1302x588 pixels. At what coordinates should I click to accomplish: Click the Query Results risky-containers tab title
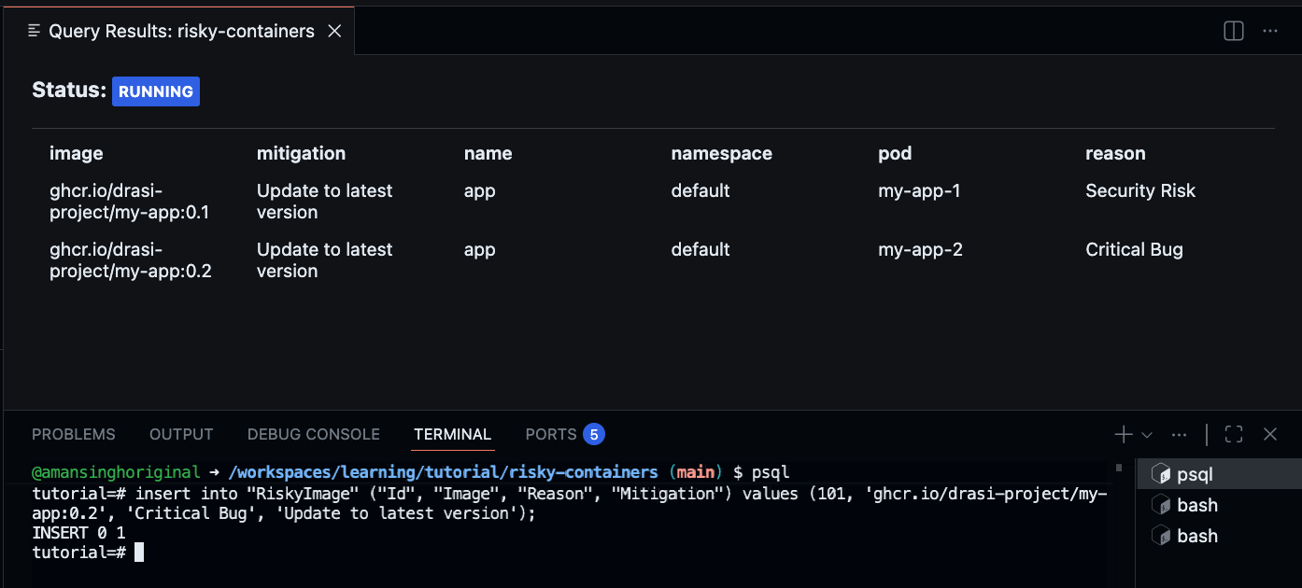[181, 32]
